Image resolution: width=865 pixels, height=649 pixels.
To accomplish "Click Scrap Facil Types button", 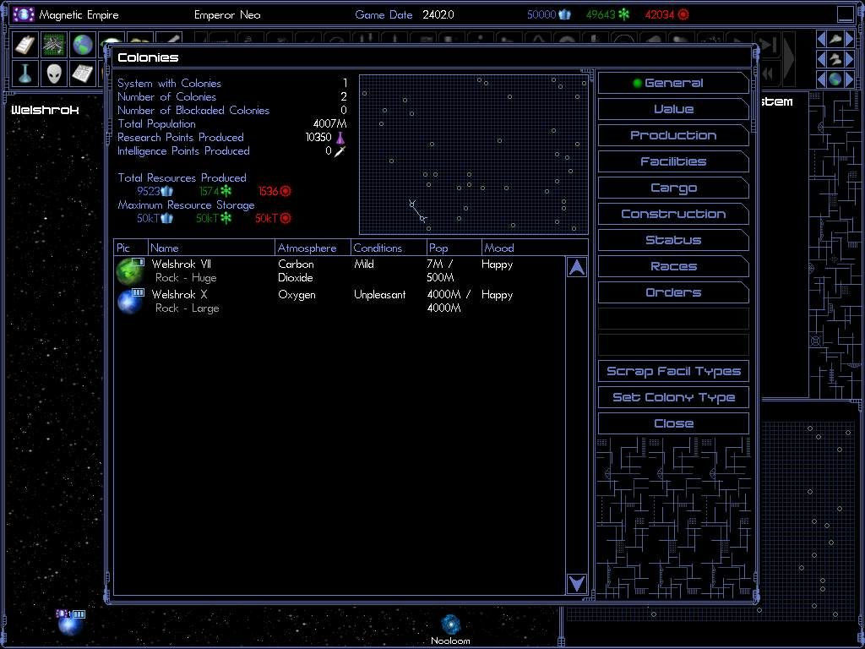I will [673, 371].
